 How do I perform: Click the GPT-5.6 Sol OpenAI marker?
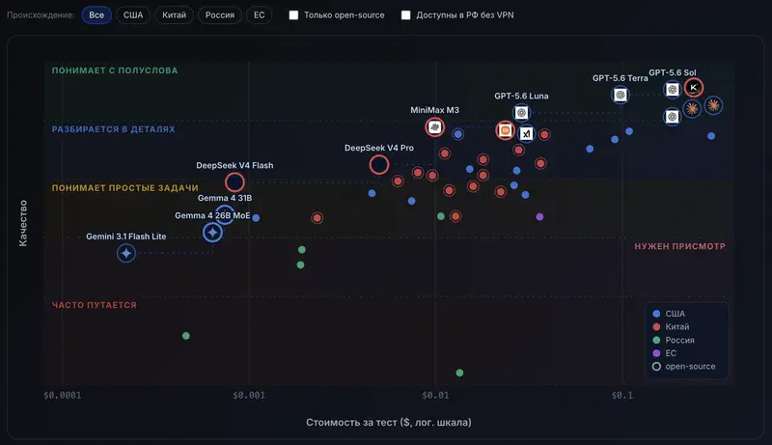[x=672, y=90]
